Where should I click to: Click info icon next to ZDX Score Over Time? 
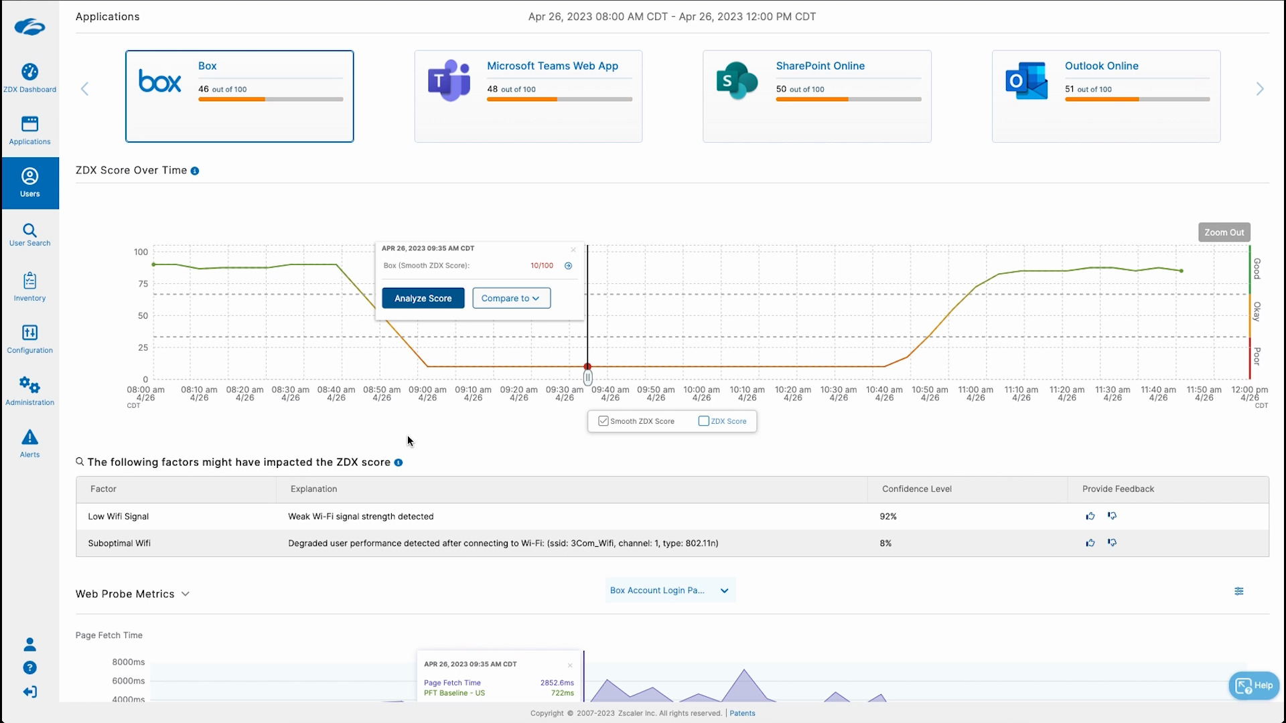click(195, 171)
